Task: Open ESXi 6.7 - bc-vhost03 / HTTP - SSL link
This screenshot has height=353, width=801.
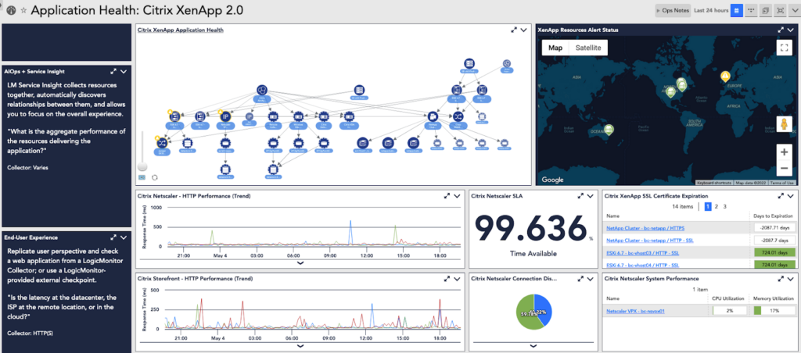Action: tap(643, 252)
